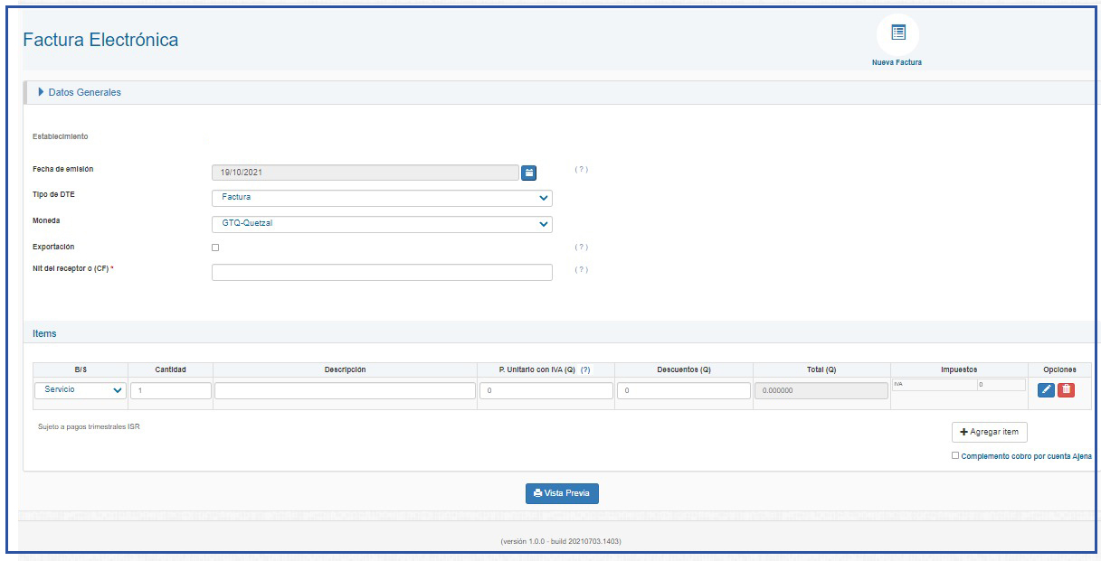The width and height of the screenshot is (1101, 561).
Task: Click the Nit del receptor input field
Action: click(382, 273)
